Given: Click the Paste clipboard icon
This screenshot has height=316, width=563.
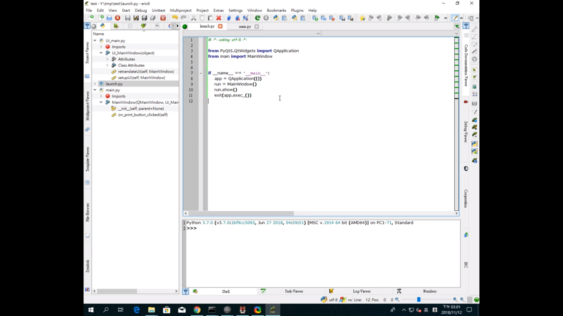Looking at the screenshot, I should point(210,18).
